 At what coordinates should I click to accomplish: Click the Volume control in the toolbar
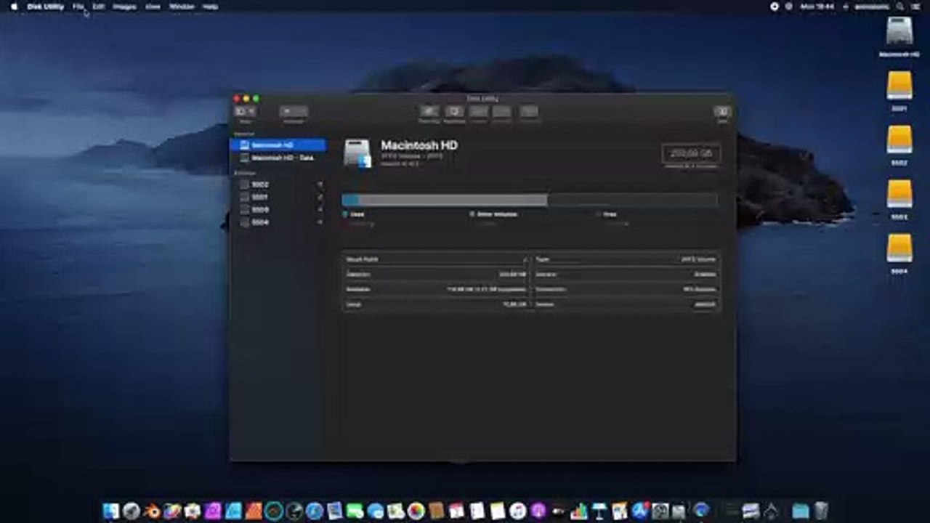click(x=294, y=111)
